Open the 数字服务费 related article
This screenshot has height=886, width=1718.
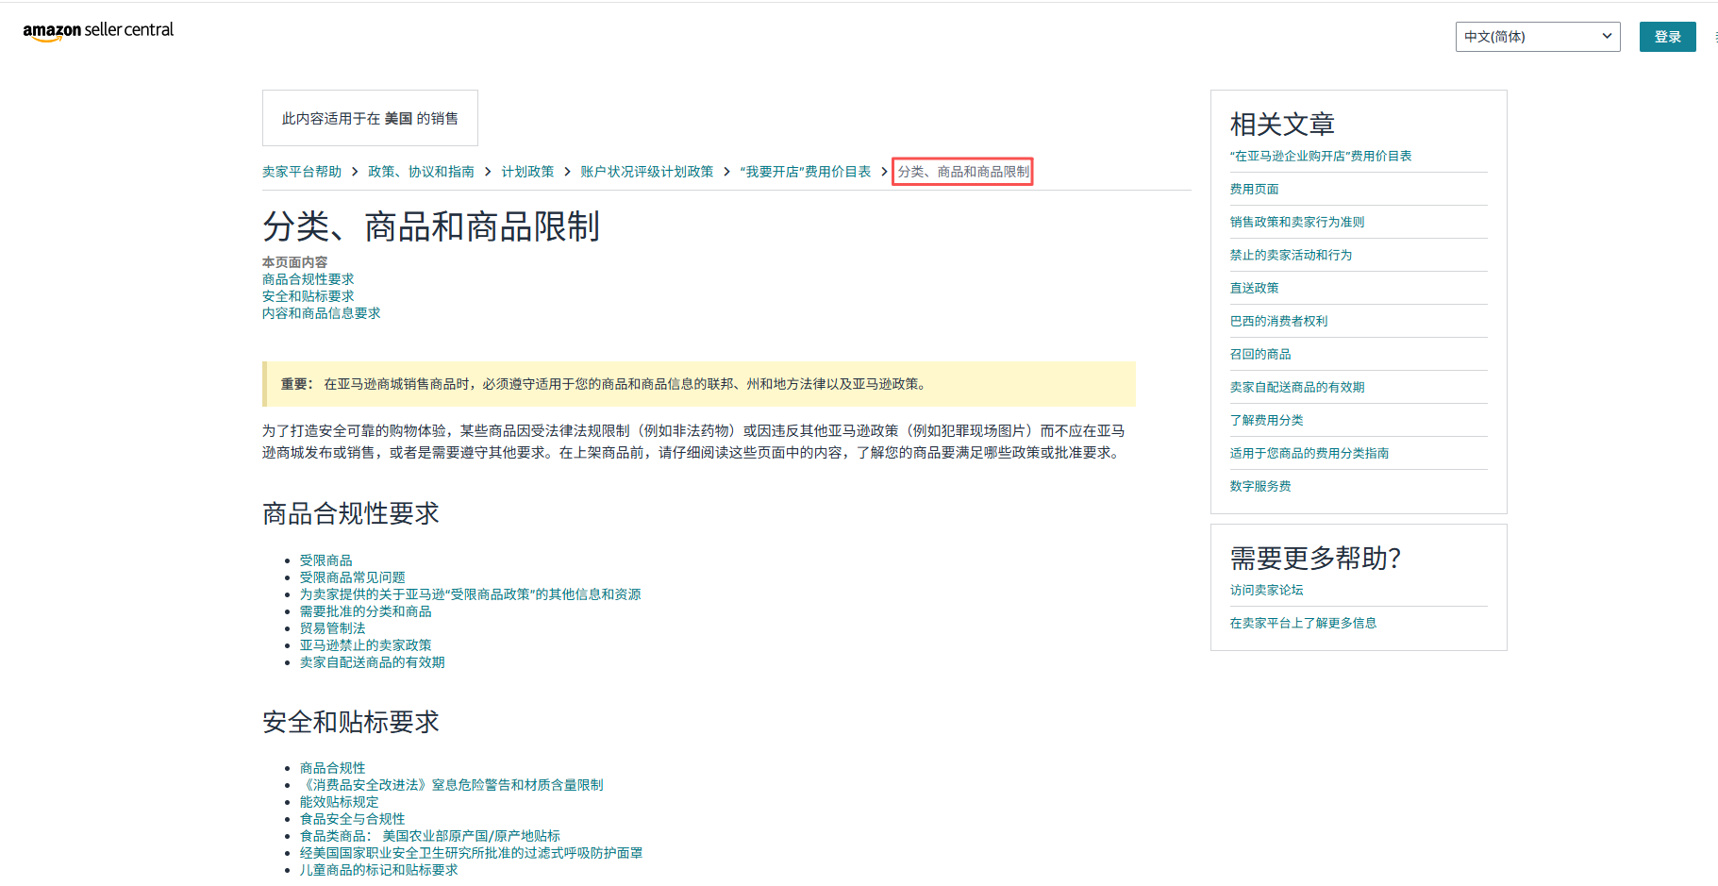click(1260, 486)
